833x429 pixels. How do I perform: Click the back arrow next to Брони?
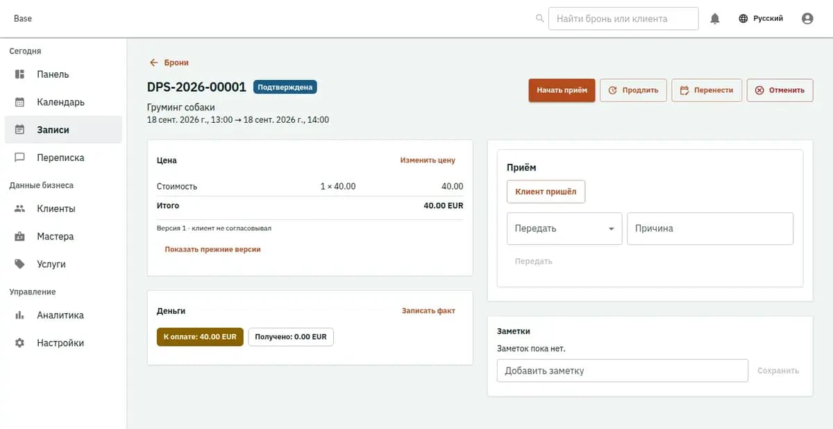[x=154, y=62]
